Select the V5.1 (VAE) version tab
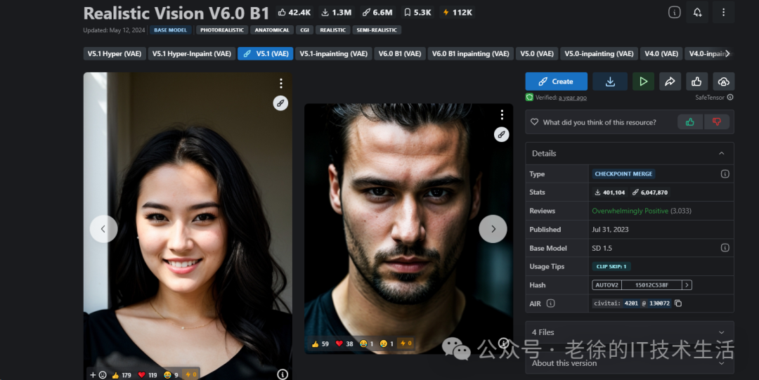759x380 pixels. pos(265,53)
